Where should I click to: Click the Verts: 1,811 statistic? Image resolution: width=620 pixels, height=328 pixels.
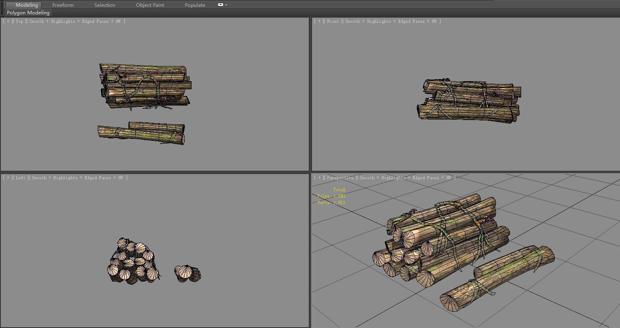(331, 202)
